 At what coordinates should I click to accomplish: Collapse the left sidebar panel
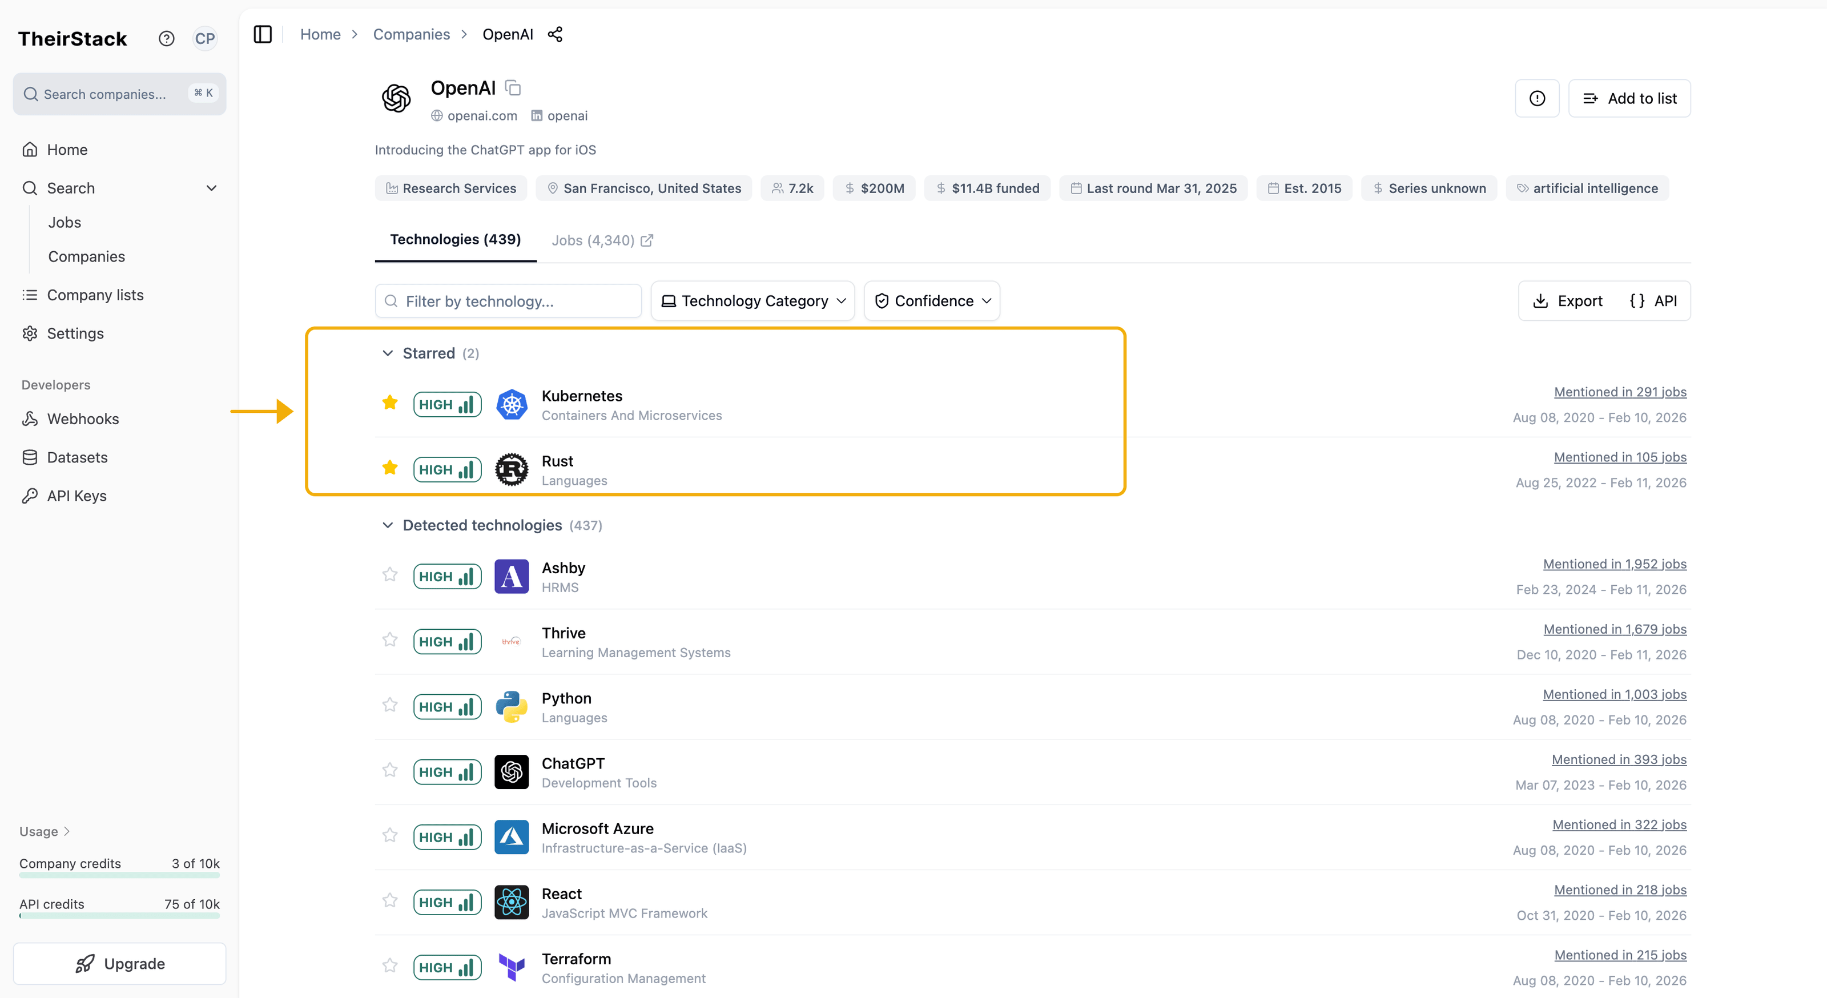pyautogui.click(x=263, y=34)
